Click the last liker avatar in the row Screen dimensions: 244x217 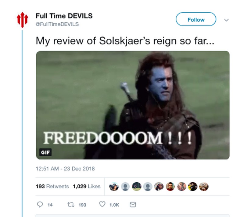[204, 186]
